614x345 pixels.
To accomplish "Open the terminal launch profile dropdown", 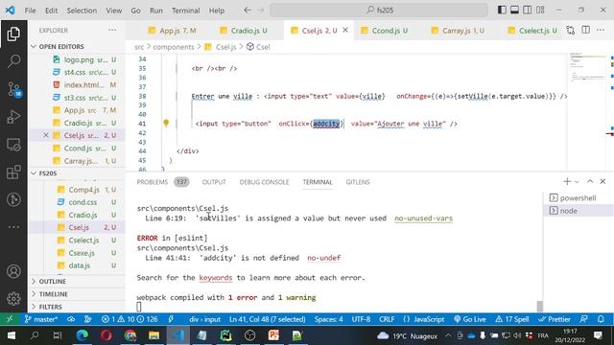I will 577,182.
